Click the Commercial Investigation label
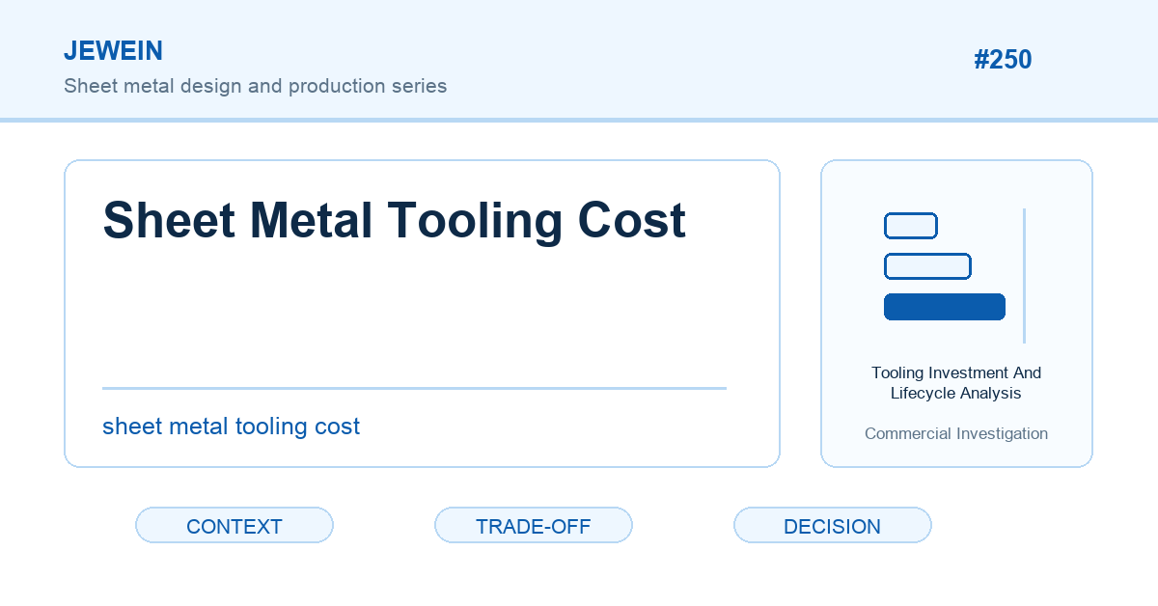 coord(956,433)
